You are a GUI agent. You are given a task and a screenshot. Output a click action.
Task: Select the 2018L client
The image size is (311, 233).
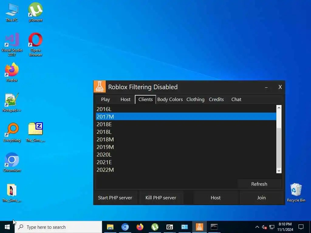coord(186,132)
